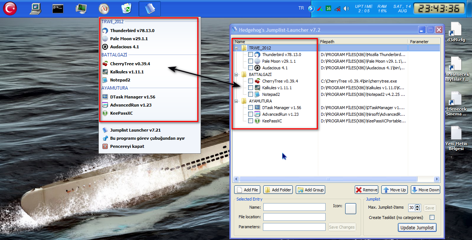Click the Move Up button
The image size is (472, 240).
click(x=395, y=190)
